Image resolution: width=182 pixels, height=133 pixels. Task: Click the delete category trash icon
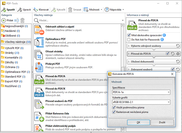(x=22, y=20)
